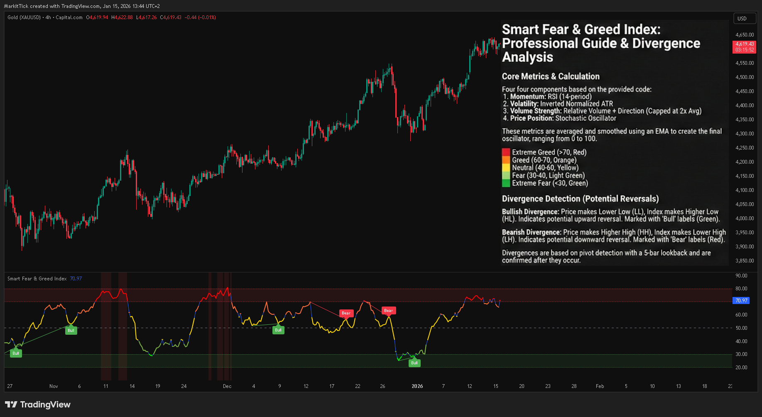Screen dimensions: 762x417
Task: Click the TradingView logo at the bottom
Action: click(38, 405)
